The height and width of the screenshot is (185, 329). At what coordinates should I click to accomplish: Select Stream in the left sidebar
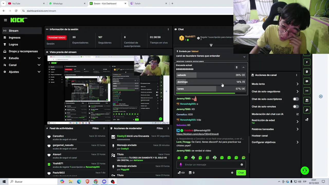click(22, 31)
